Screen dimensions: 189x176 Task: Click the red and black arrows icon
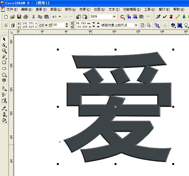[x=171, y=17]
